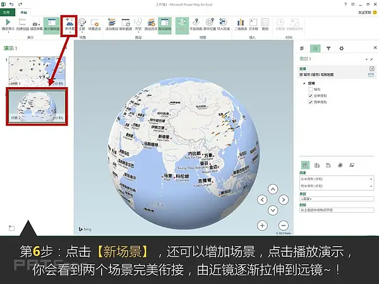Collapse the 区域 field tree

click(x=304, y=82)
